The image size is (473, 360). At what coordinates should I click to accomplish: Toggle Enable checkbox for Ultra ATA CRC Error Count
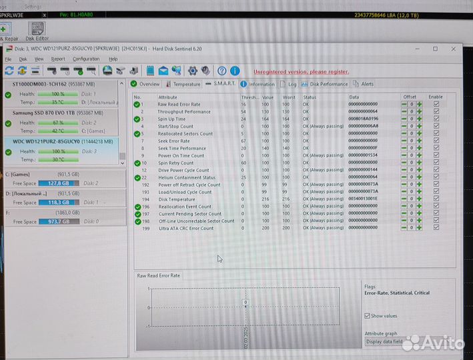tap(436, 227)
